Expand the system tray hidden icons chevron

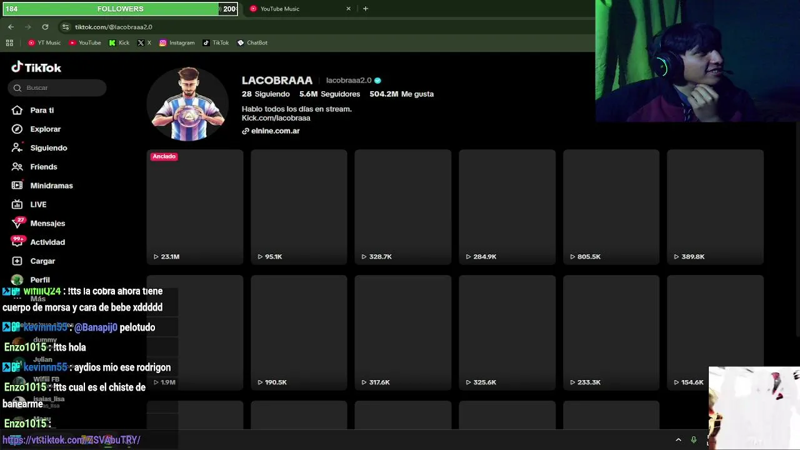[678, 440]
